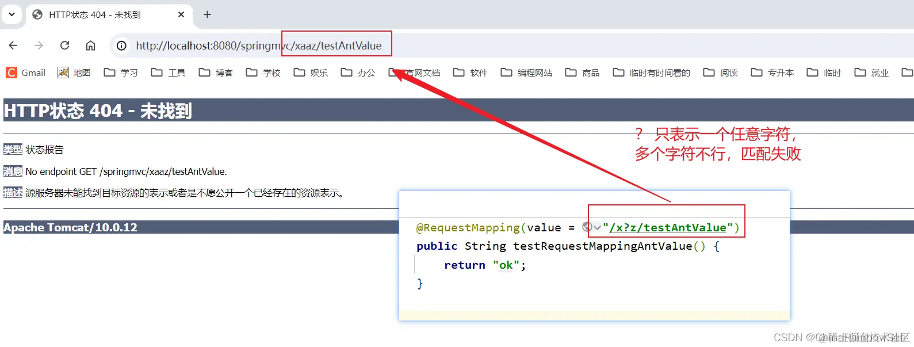Open the 阅读 bookmark folder
914x347 pixels.
721,73
